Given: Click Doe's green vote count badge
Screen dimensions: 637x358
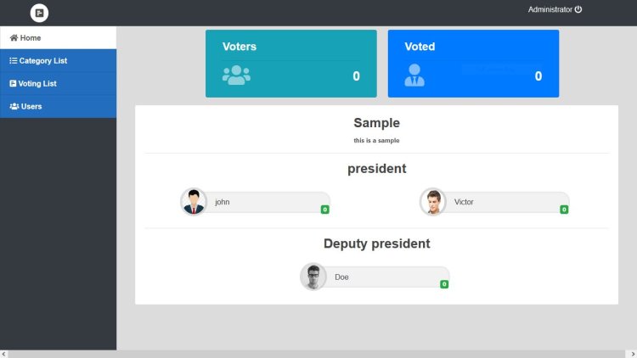Looking at the screenshot, I should 444,284.
